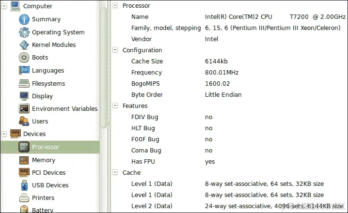Viewport: 348px width, 213px height.
Task: Collapse the Configuration details group
Action: [115, 50]
